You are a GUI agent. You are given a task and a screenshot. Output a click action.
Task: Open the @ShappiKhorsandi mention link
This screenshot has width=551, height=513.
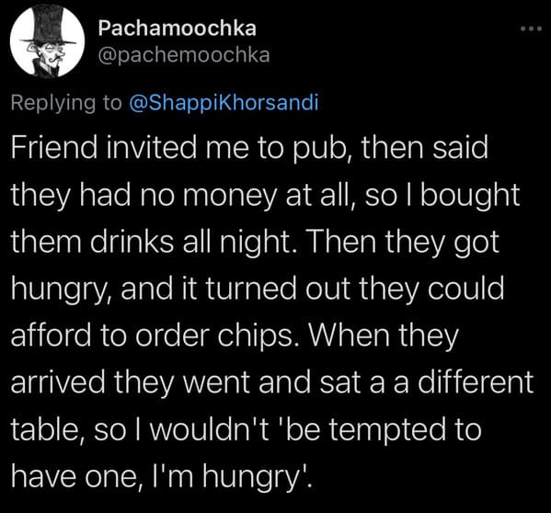tap(224, 103)
